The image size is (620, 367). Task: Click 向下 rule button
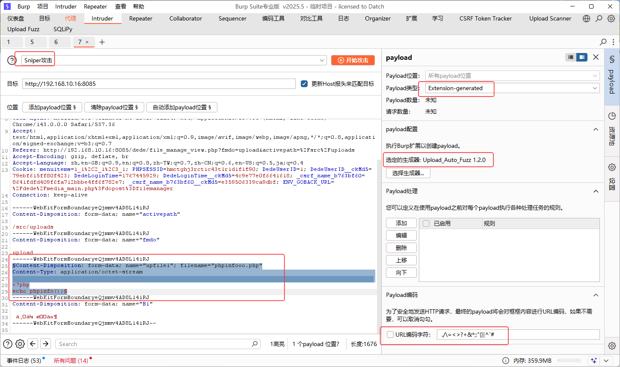401,273
